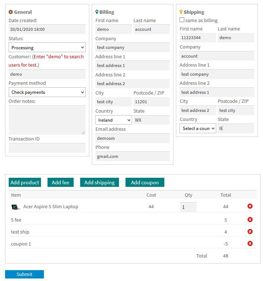Click the 'coupon 1' row label
Image resolution: width=263 pixels, height=281 pixels.
(21, 244)
